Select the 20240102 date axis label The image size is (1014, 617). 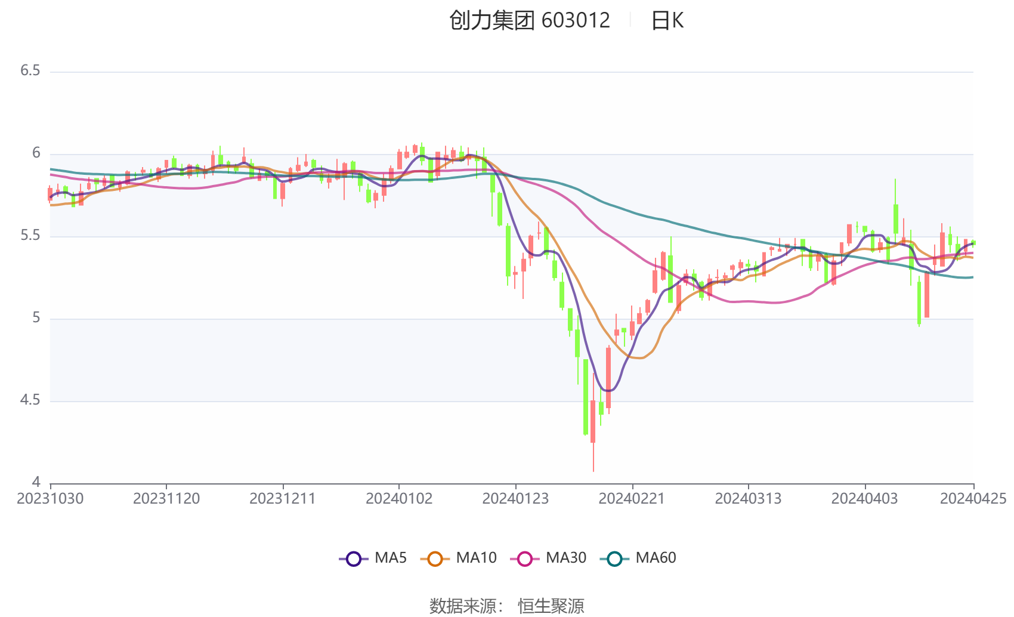399,499
